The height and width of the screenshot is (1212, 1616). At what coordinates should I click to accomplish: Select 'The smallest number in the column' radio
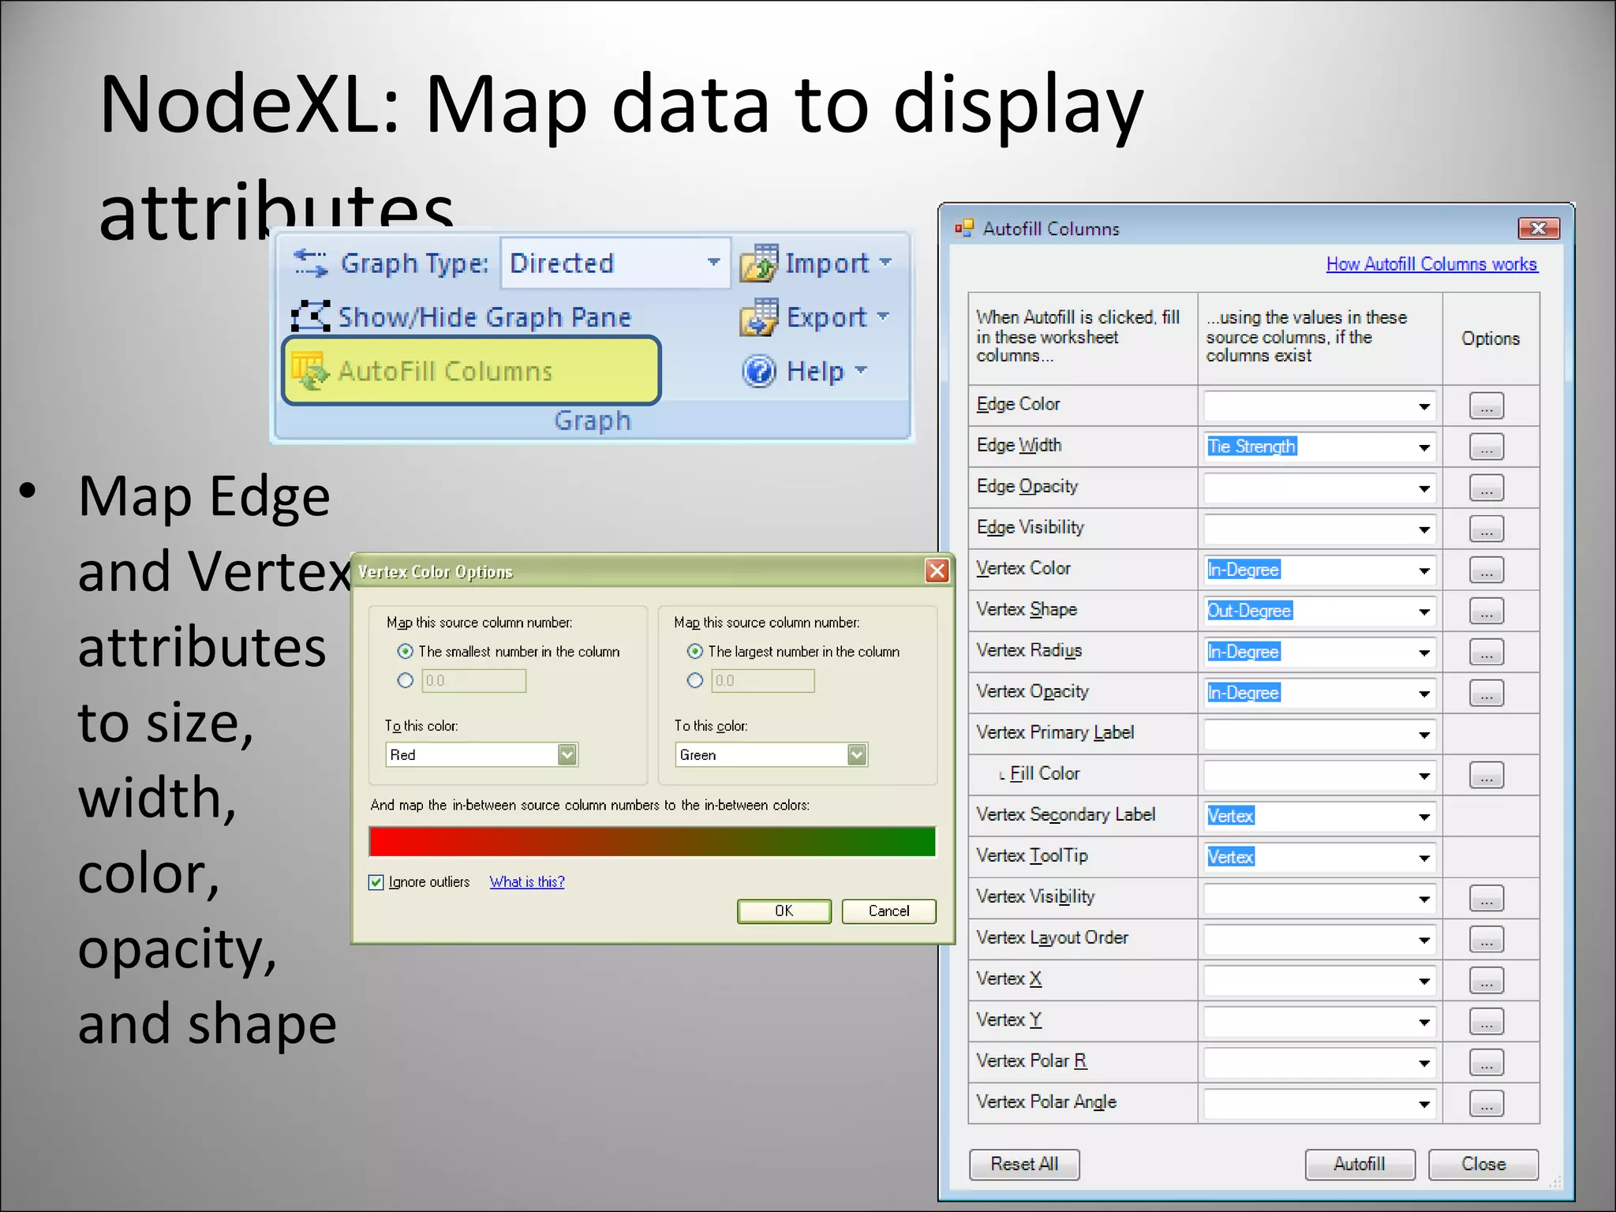coord(405,651)
